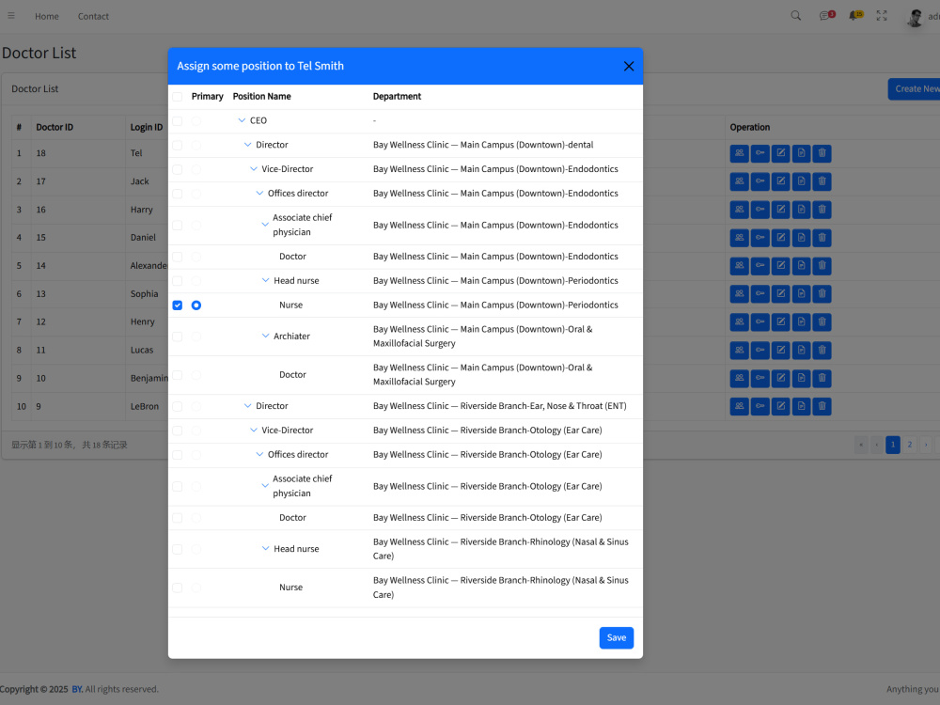Screen dimensions: 940x705
Task: Click the trash icon in LeBron's row
Action: [x=822, y=406]
